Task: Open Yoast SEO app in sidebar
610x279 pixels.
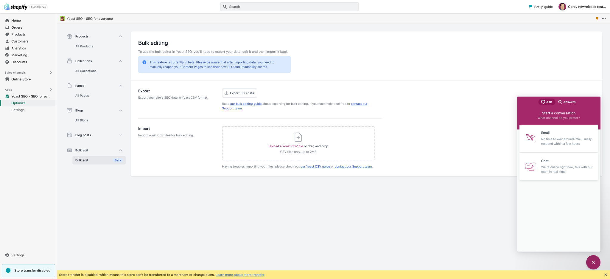Action: (x=31, y=96)
